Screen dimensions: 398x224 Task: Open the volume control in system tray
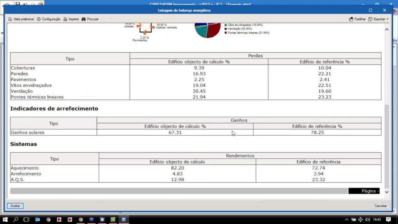point(368,220)
